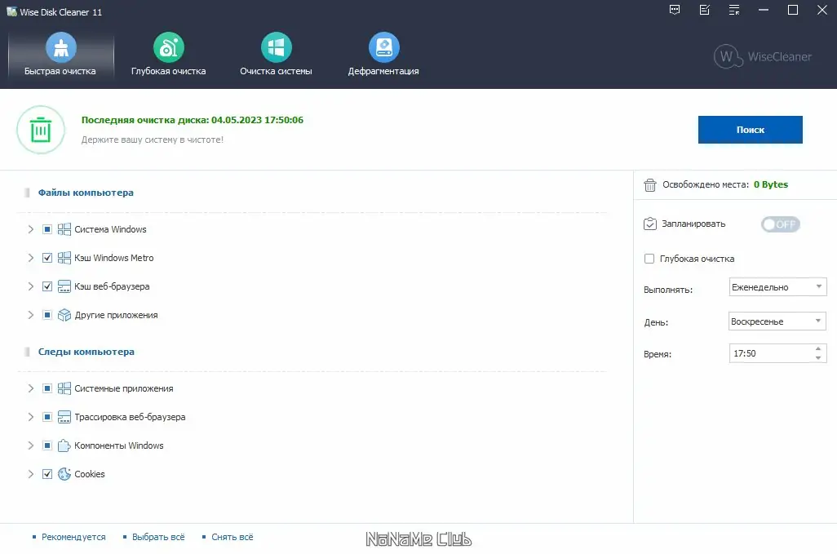The image size is (837, 554).
Task: Expand the Кэш веб-браузера row
Action: pos(30,286)
